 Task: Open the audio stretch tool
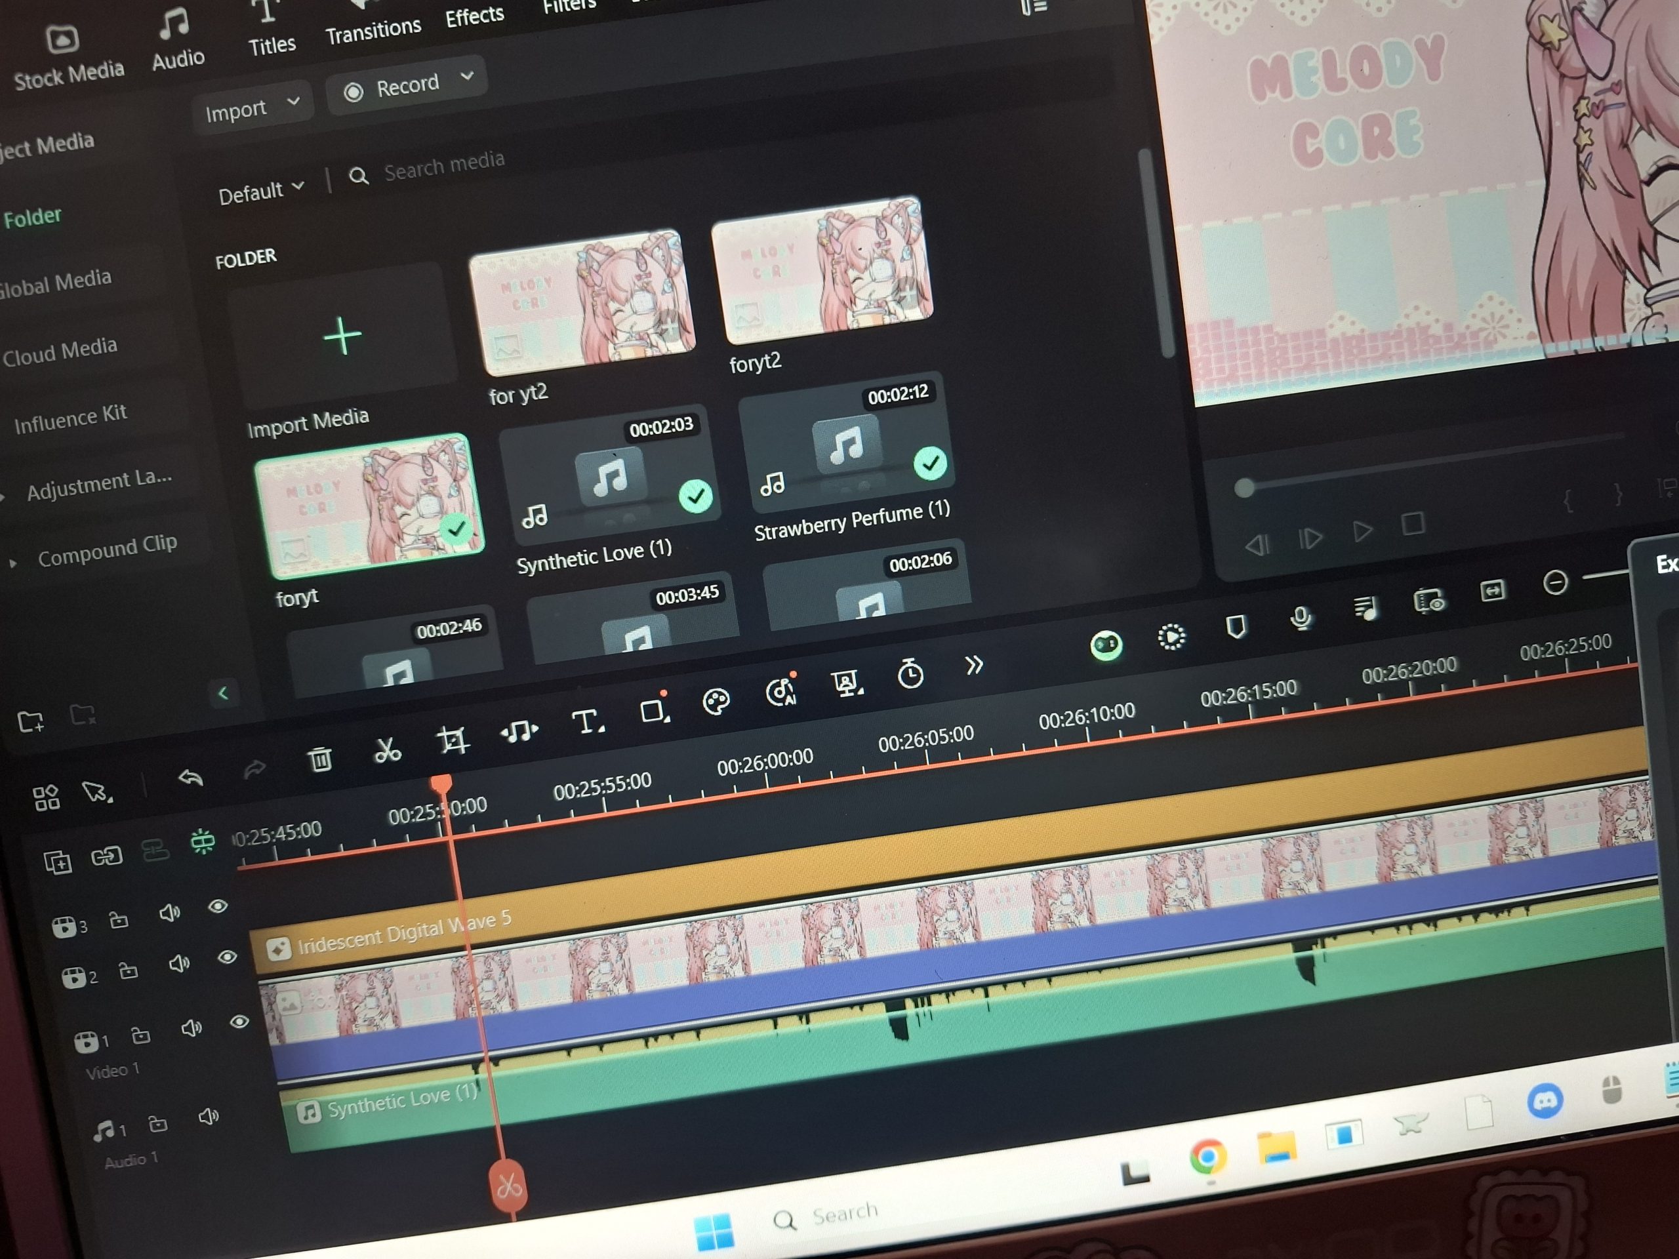point(519,731)
